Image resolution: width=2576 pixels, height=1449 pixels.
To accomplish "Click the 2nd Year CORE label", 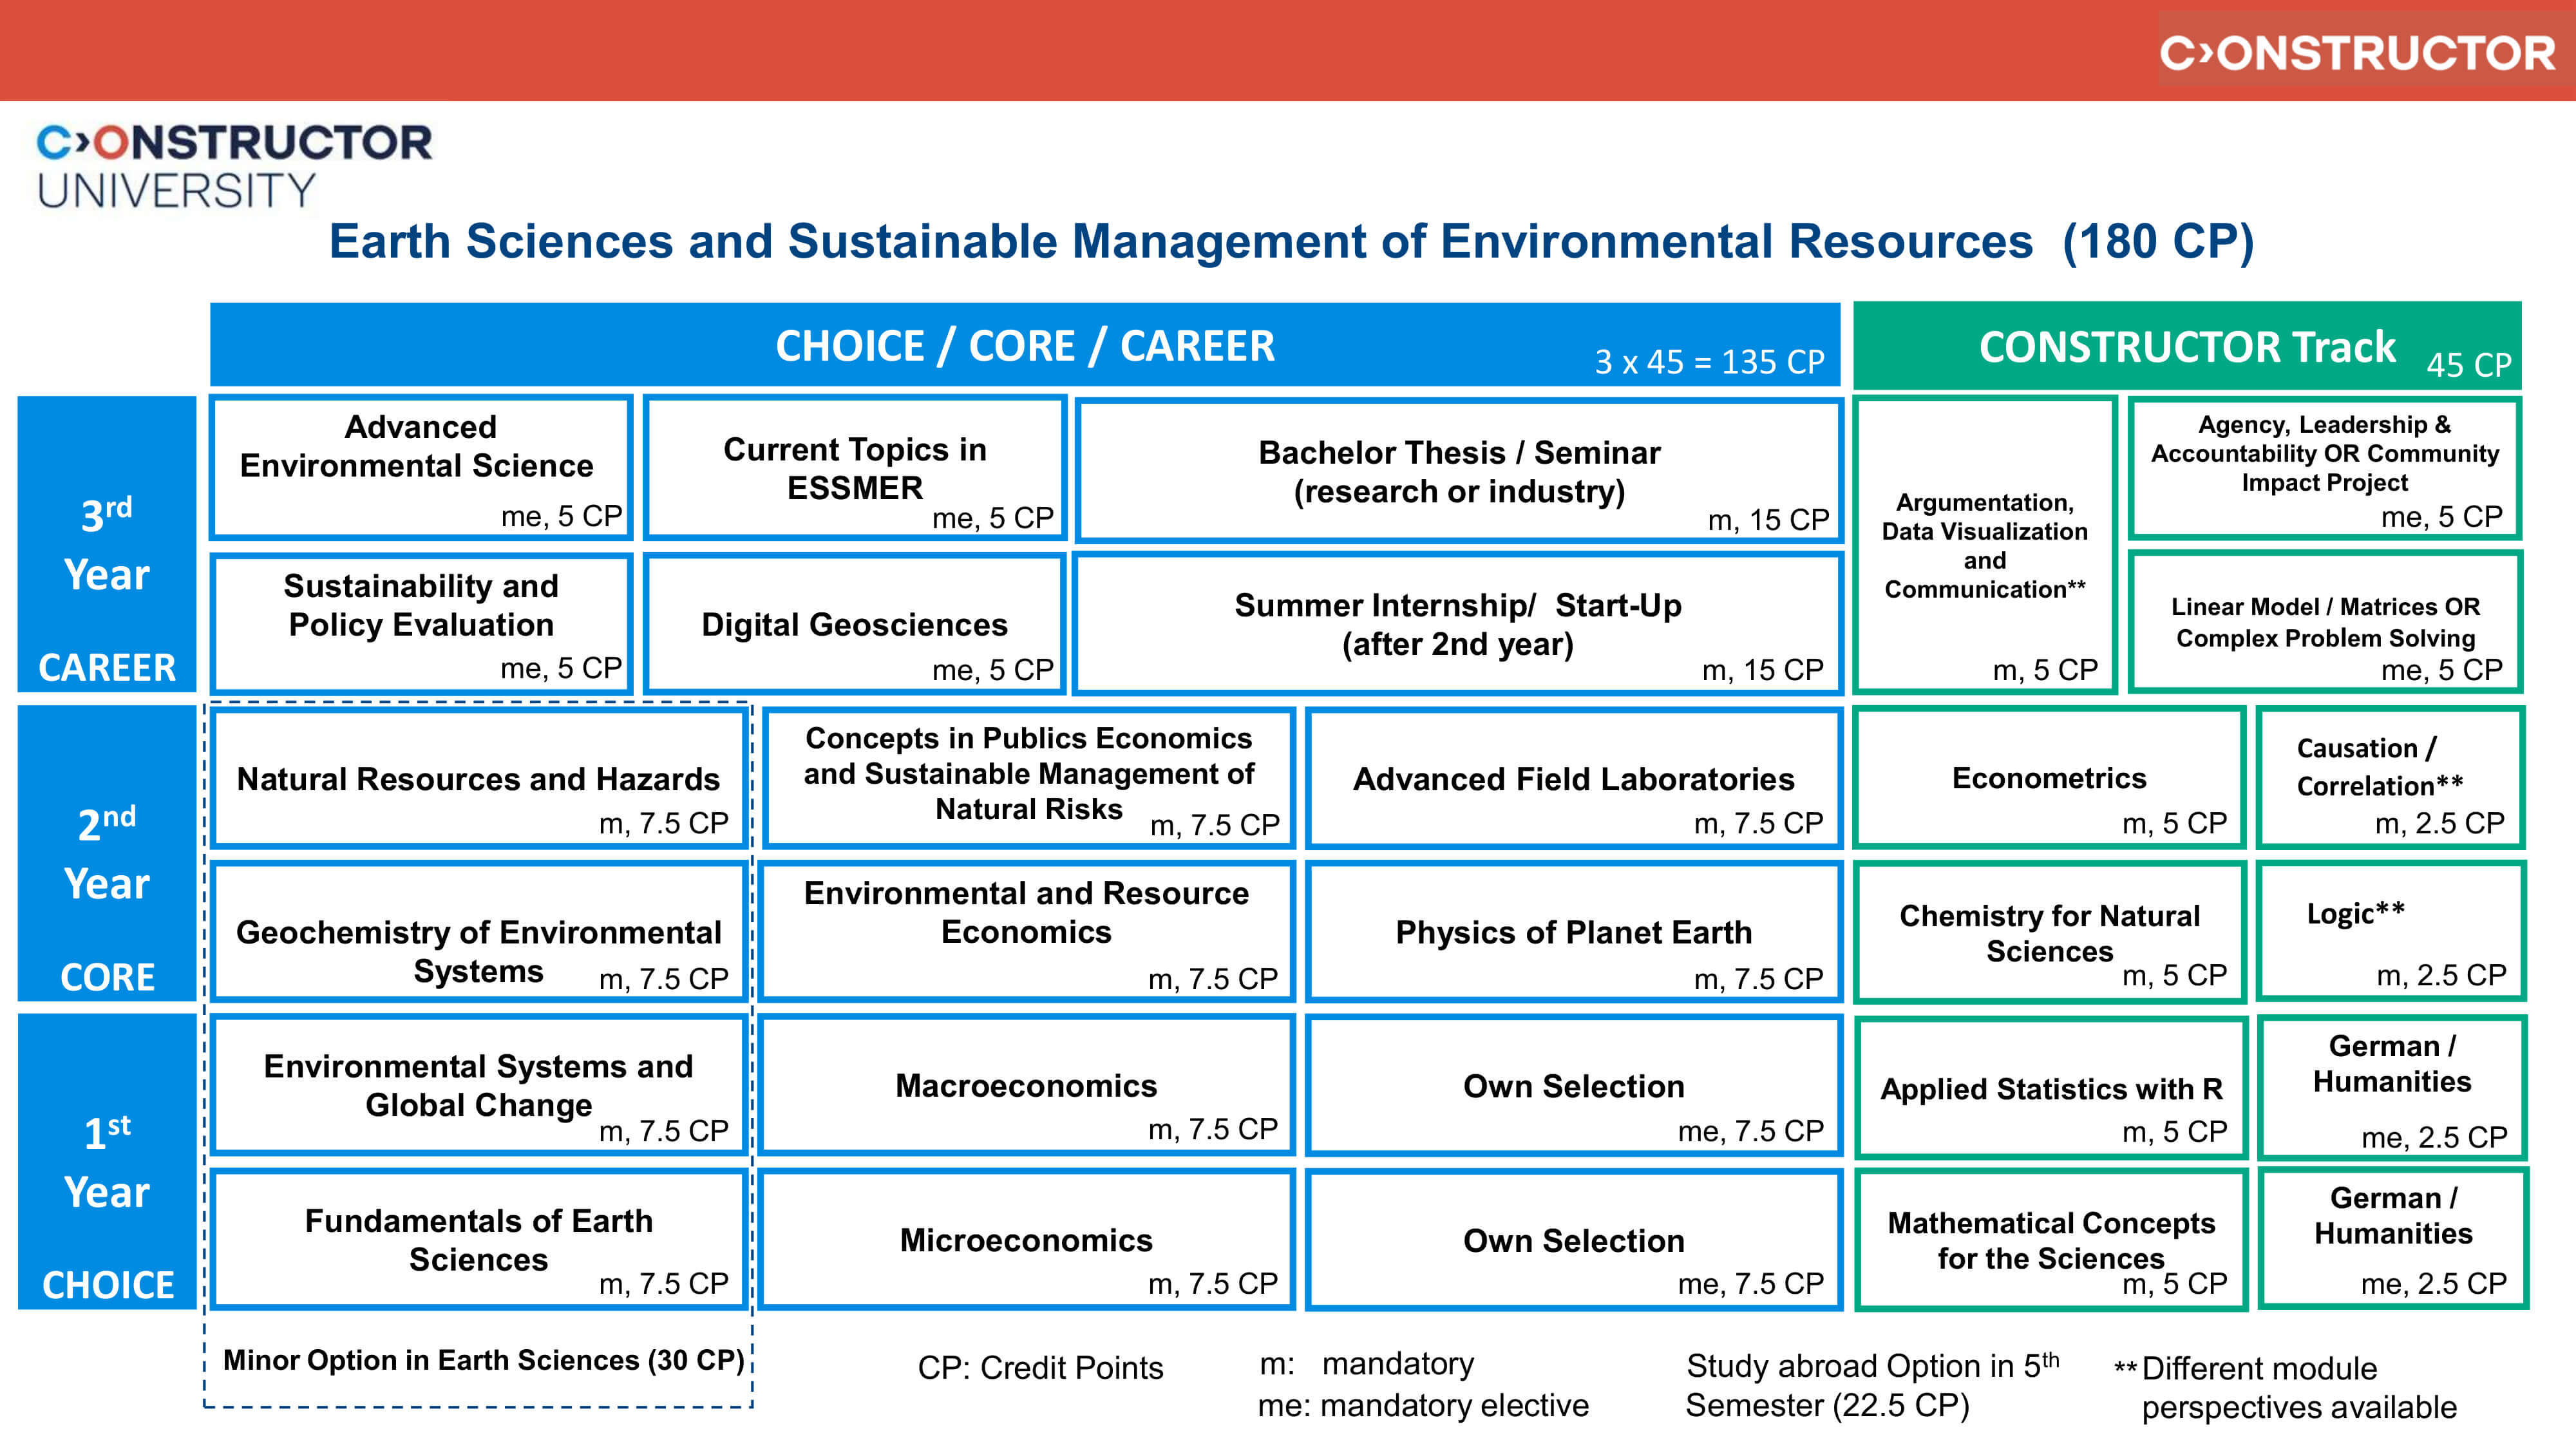I will point(107,854).
